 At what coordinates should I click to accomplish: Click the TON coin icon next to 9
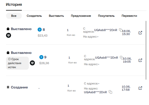pos(41,57)
